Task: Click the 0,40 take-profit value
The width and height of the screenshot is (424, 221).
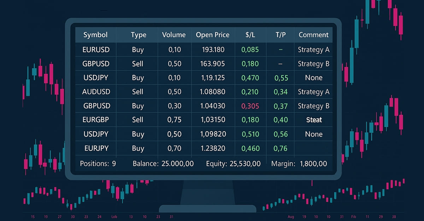Action: click(281, 120)
